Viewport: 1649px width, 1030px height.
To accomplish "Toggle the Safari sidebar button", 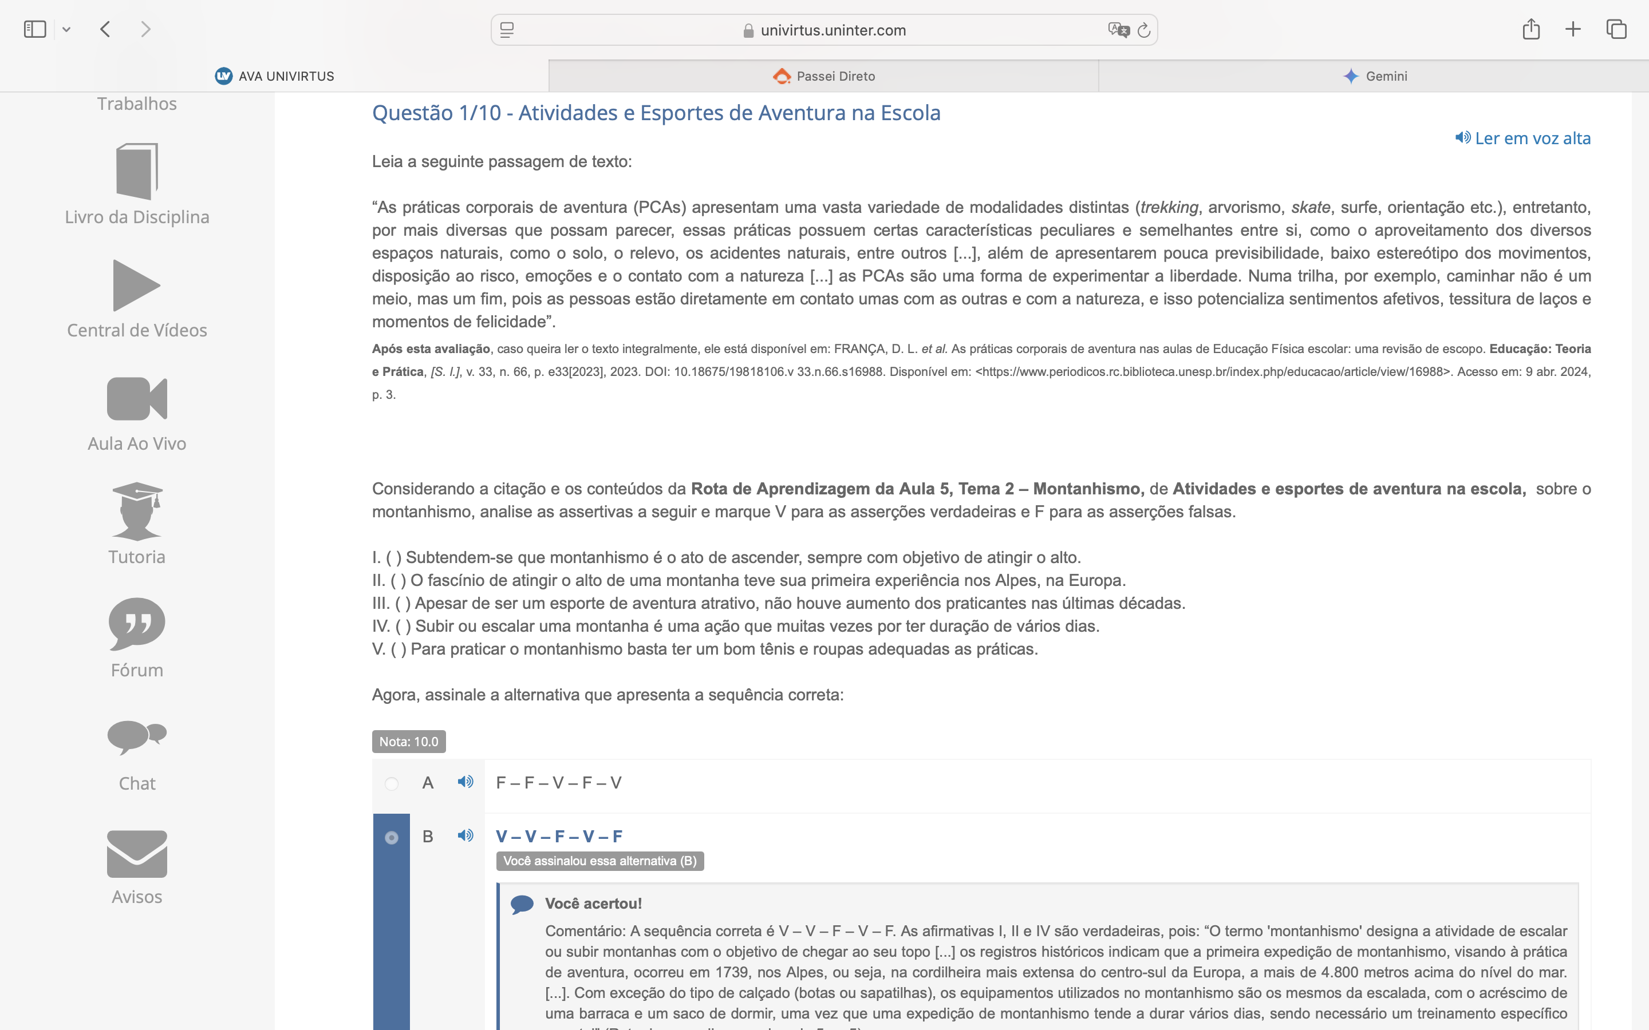I will click(x=35, y=29).
